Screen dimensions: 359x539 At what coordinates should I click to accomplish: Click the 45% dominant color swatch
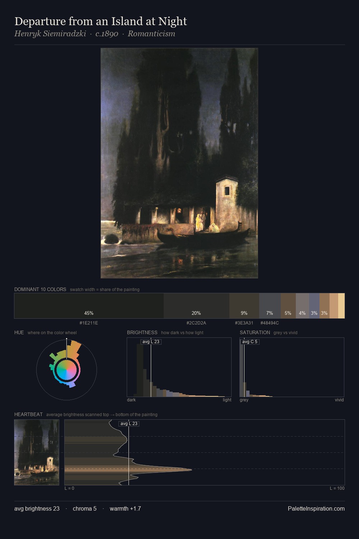[89, 306]
